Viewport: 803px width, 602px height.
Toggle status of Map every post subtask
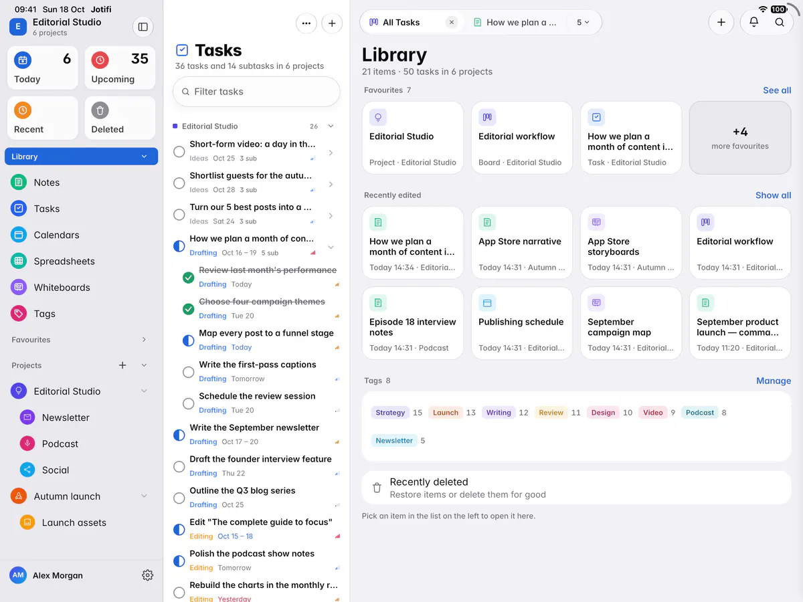189,340
